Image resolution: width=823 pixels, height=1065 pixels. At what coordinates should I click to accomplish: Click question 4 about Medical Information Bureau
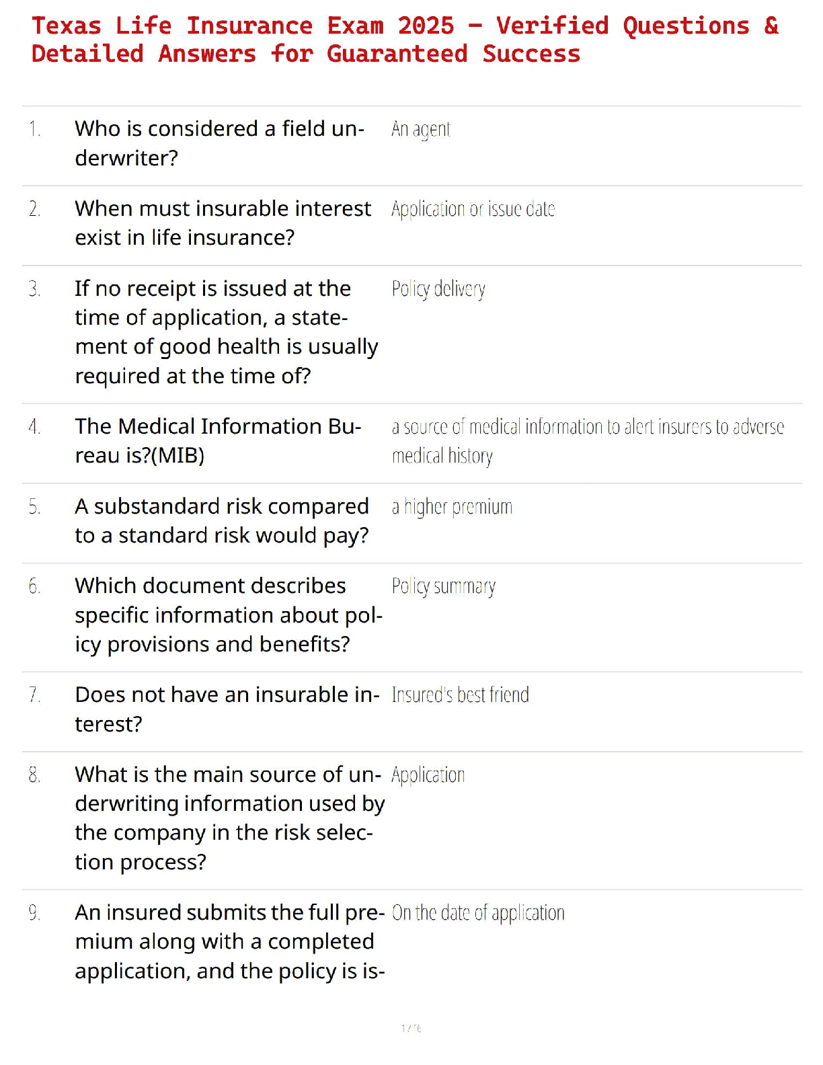click(x=218, y=440)
